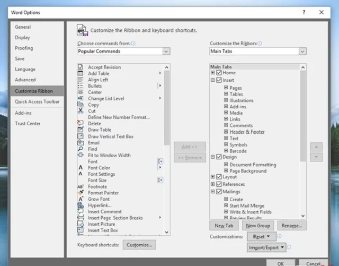This screenshot has width=339, height=266.
Task: Expand the Header & Footer group
Action: pyautogui.click(x=226, y=132)
